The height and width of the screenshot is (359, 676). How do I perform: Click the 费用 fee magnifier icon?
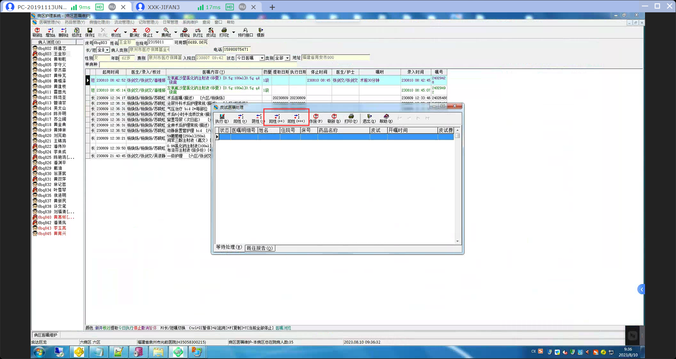point(166,32)
